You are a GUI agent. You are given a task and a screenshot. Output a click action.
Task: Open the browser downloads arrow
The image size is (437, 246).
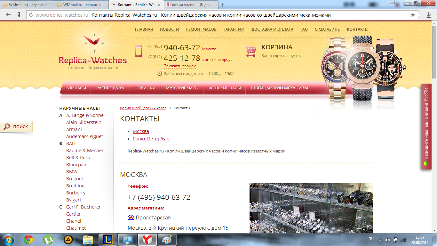pyautogui.click(x=429, y=15)
